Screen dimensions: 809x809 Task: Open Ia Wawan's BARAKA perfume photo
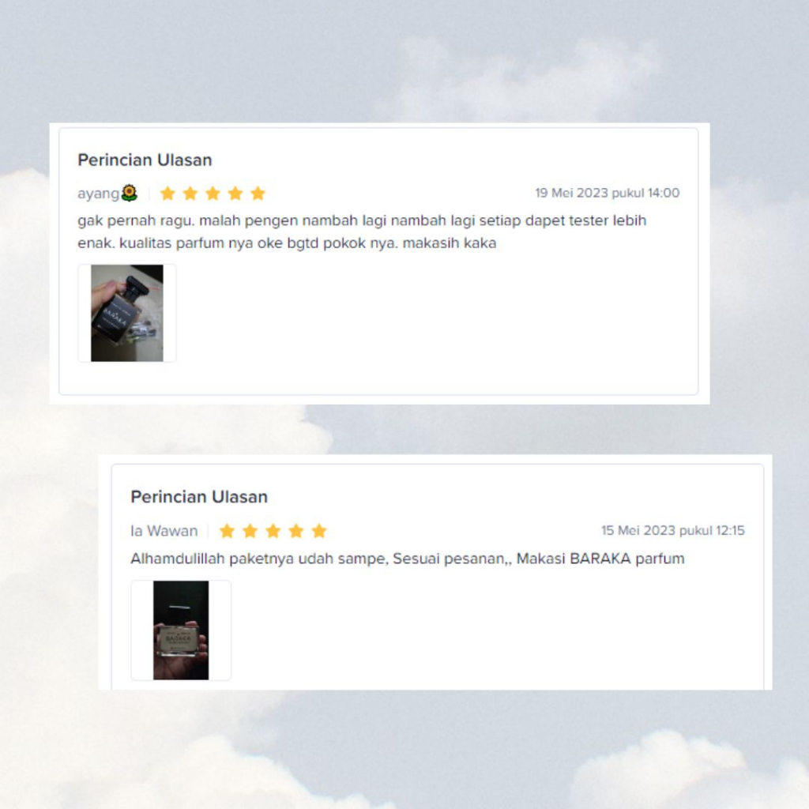point(181,630)
